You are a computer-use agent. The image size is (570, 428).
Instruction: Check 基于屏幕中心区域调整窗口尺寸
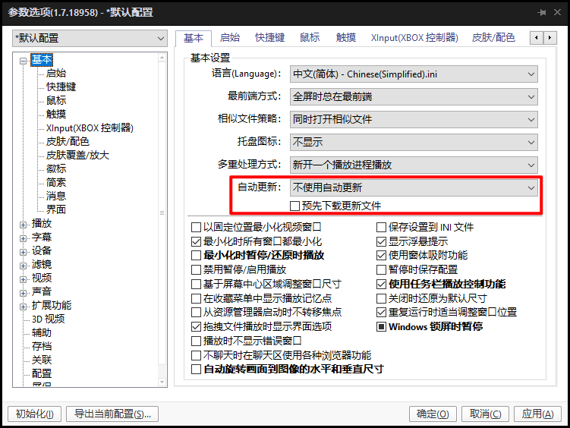[x=197, y=284]
